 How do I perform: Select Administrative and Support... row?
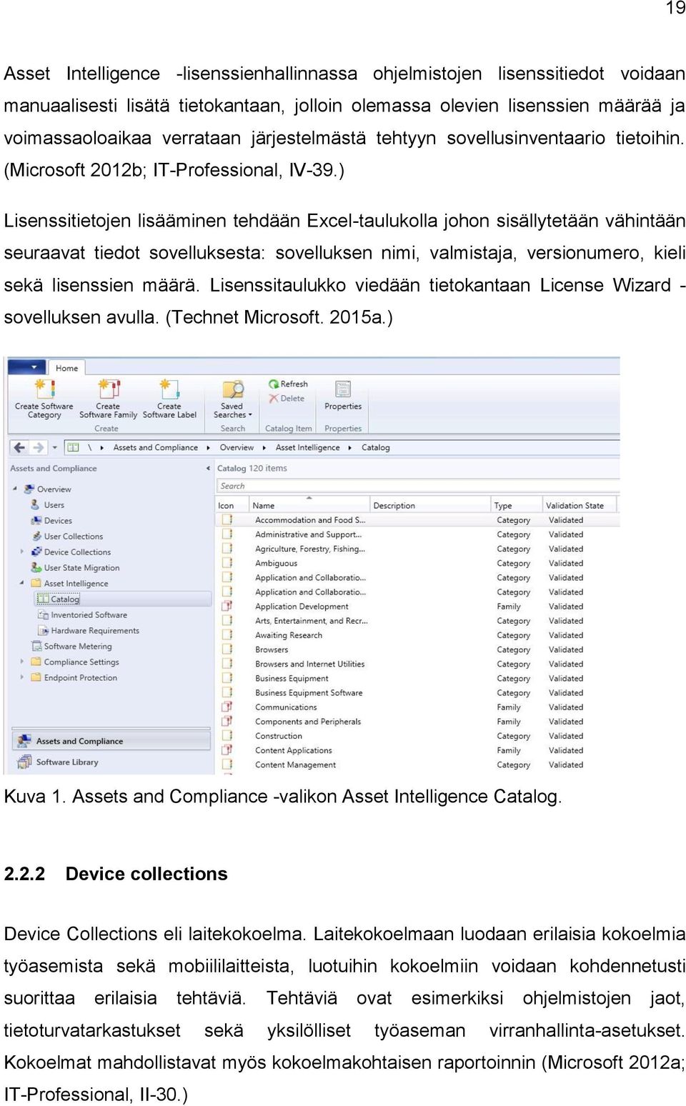click(x=417, y=534)
